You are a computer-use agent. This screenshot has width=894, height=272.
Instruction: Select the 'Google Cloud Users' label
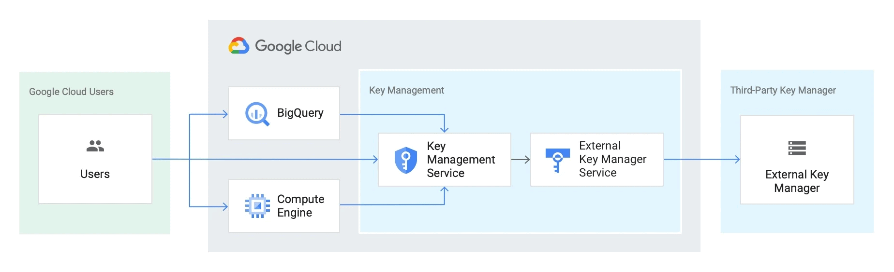tap(71, 92)
